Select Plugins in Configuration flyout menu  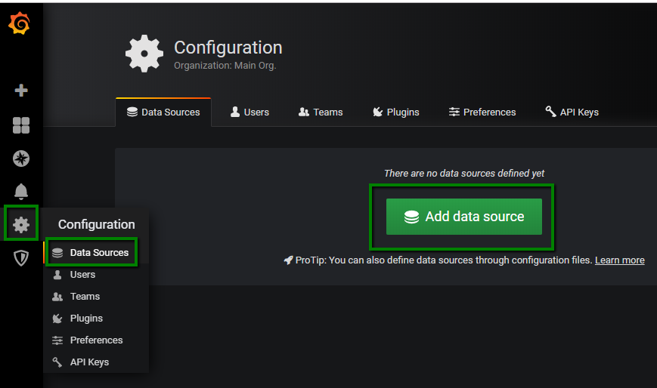[x=86, y=319]
